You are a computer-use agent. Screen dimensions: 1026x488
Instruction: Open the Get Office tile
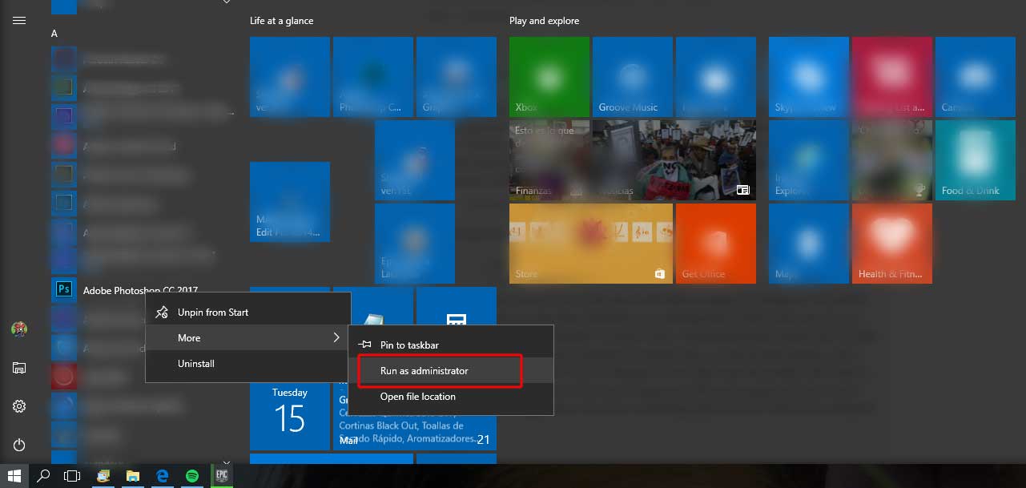coord(716,244)
